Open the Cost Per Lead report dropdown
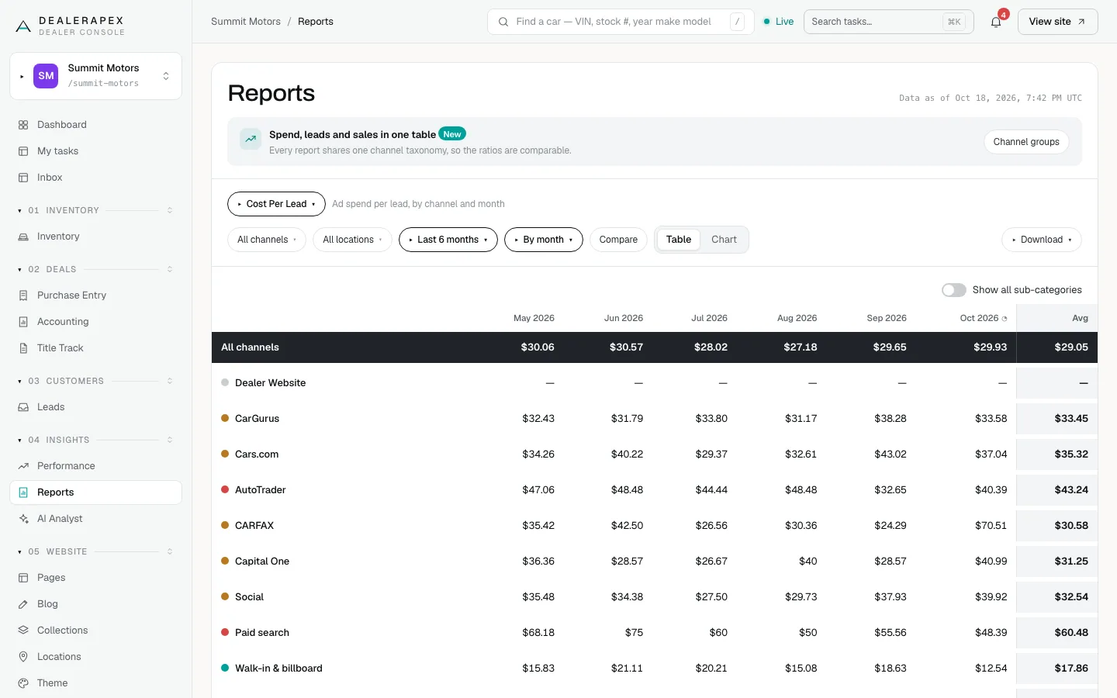The width and height of the screenshot is (1117, 698). [276, 204]
